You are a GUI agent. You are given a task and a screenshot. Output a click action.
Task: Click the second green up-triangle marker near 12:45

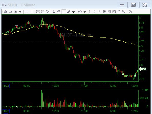(x=135, y=75)
